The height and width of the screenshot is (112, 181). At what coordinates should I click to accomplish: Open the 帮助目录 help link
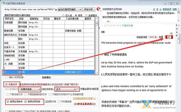pos(167,9)
